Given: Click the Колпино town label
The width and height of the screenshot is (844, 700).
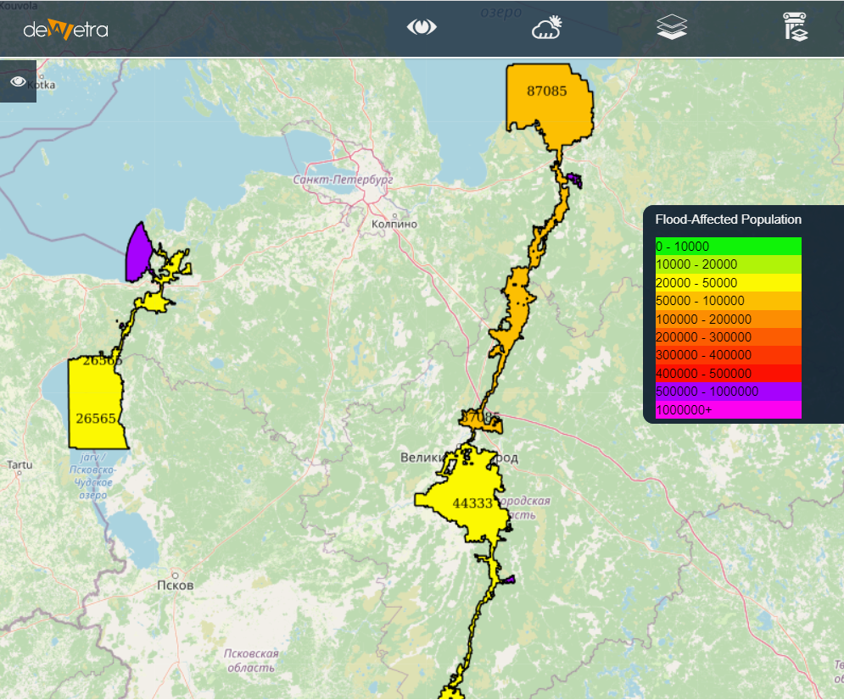Looking at the screenshot, I should pyautogui.click(x=394, y=225).
